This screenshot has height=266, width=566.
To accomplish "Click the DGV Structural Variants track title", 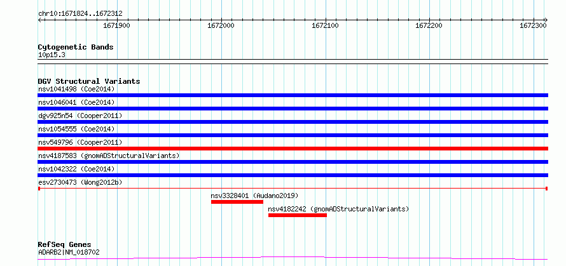I will coord(89,81).
